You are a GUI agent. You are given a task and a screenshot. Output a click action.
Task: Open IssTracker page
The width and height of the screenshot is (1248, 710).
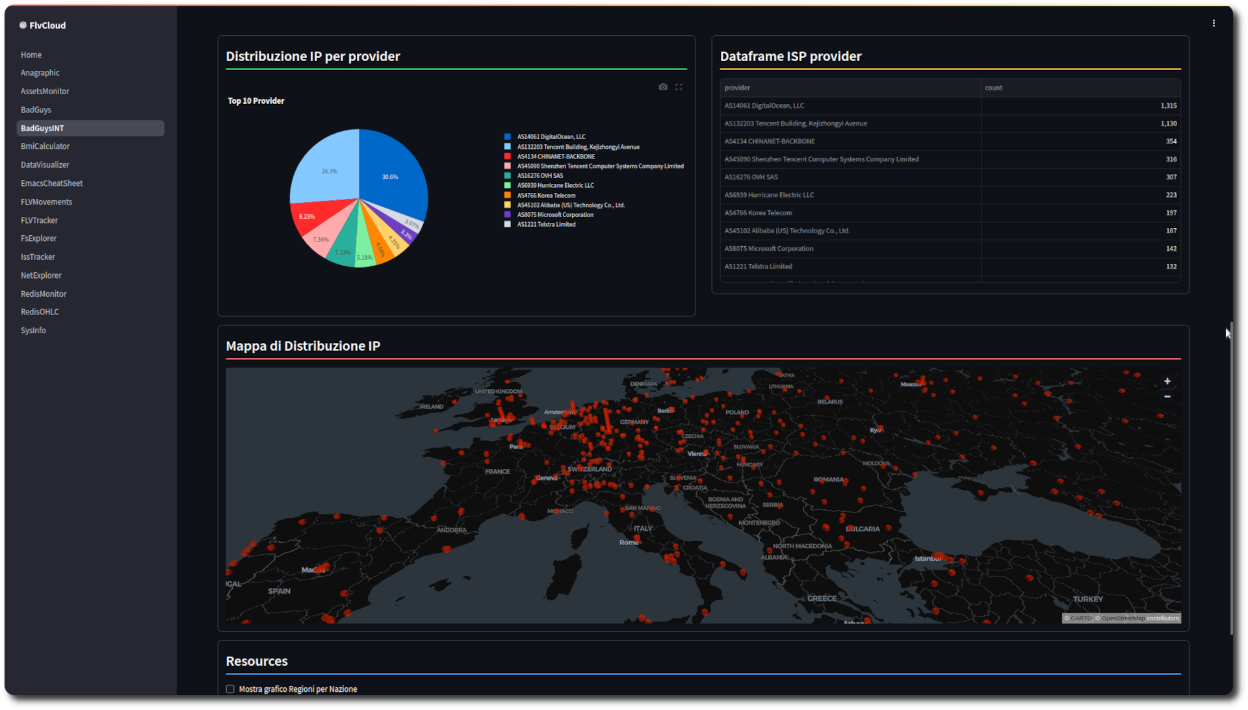point(90,257)
